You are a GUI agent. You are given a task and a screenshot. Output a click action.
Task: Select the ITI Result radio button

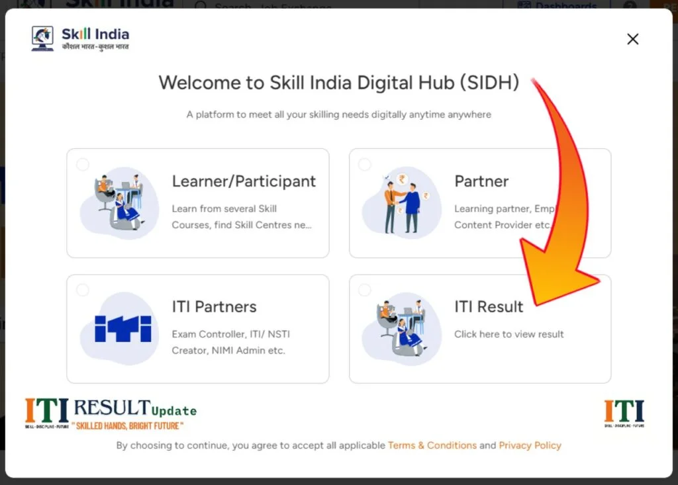365,290
